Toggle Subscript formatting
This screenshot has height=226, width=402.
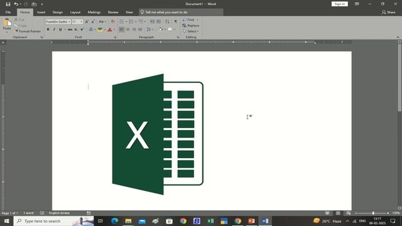tap(76, 30)
